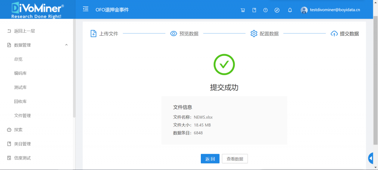Viewport: 378px width, 170px height.
Task: Click the sidebar vertical scrollbar
Action: pyautogui.click(x=74, y=68)
